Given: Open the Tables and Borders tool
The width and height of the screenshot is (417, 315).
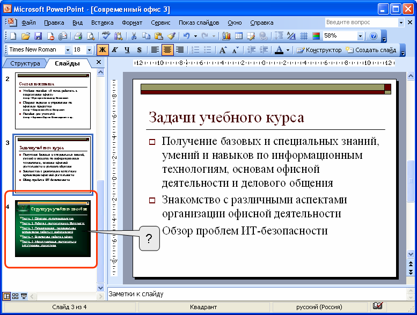Looking at the screenshot, I should [x=251, y=36].
